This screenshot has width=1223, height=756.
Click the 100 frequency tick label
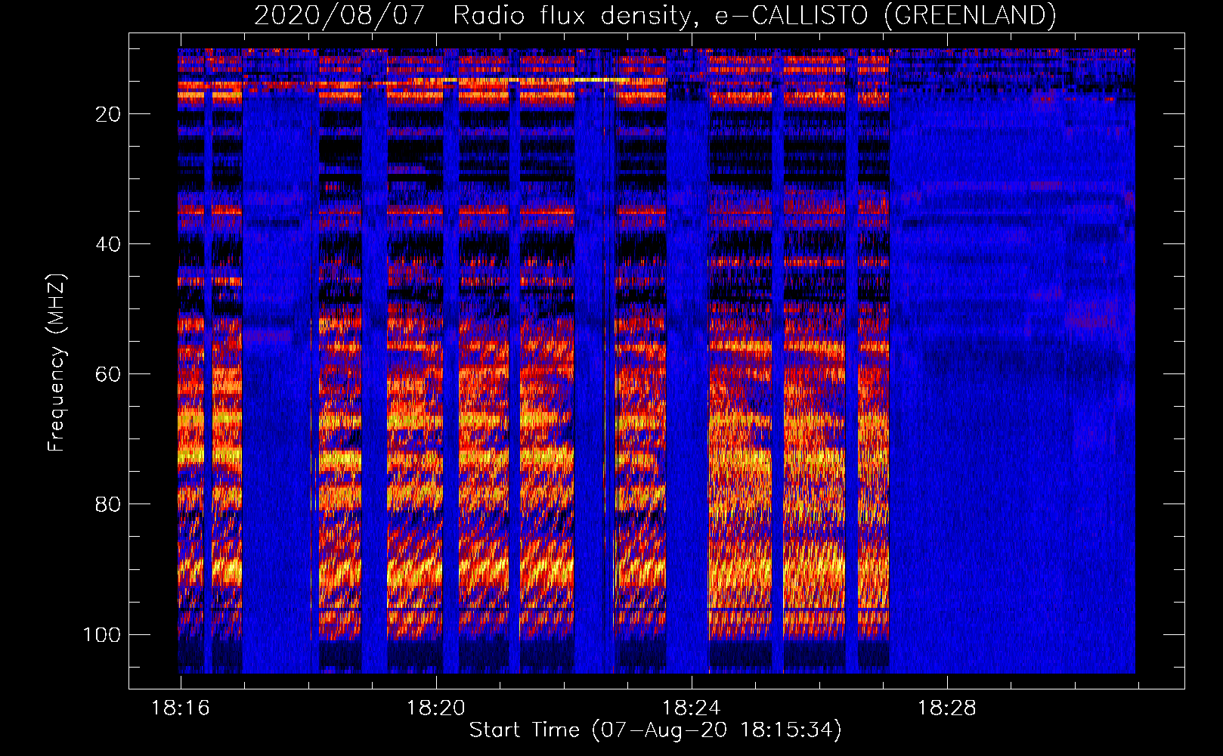(102, 634)
